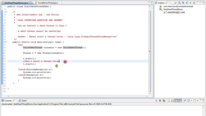The height and width of the screenshot is (116, 206).
Task: Click Remove Launch X icon in Console
Action: pos(160,101)
